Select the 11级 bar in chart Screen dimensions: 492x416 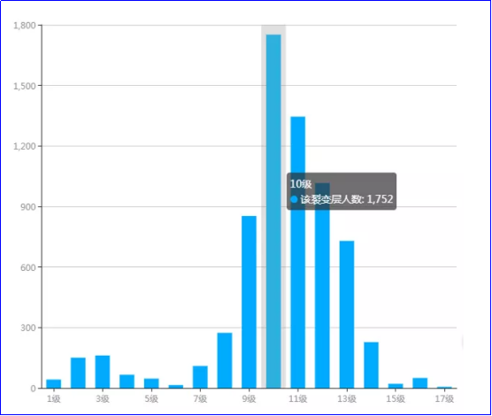(298, 252)
